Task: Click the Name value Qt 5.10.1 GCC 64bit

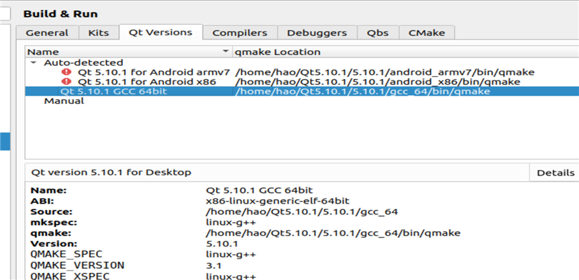Action: click(x=259, y=190)
